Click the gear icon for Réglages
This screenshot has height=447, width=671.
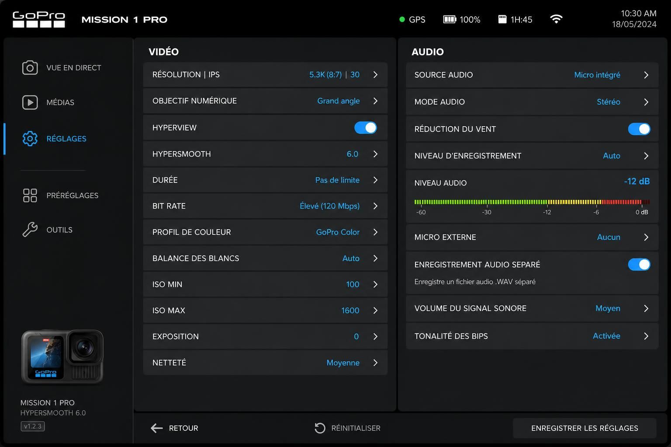[x=30, y=138]
